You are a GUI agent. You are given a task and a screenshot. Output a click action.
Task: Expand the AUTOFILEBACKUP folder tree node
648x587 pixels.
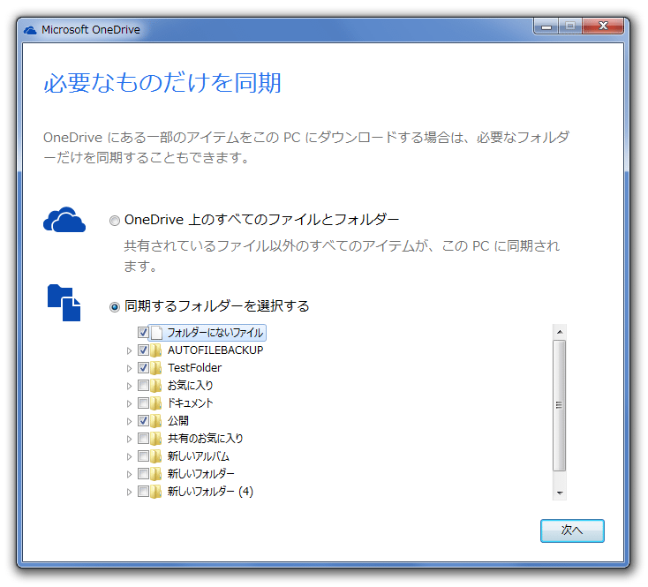(129, 350)
